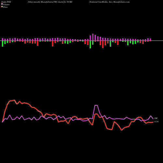Click the Price legend color swatch
This screenshot has height=163, width=163.
click(x=2, y=7)
